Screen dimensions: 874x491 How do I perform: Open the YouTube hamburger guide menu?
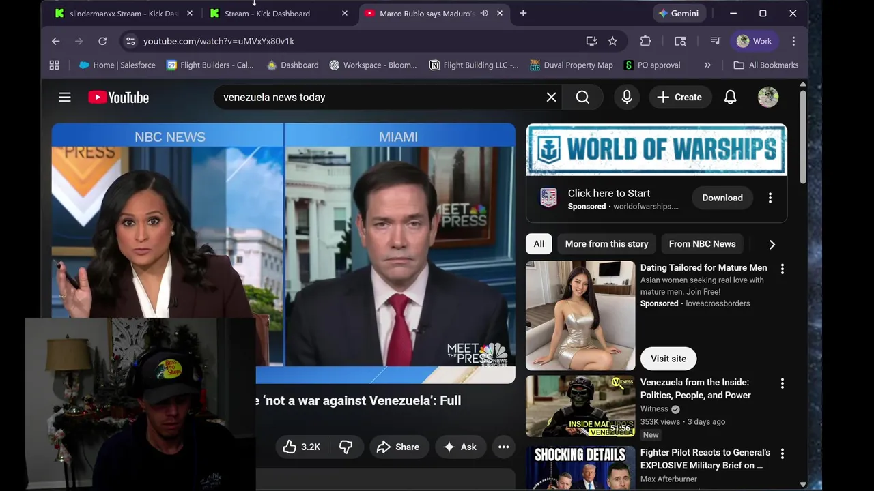coord(65,98)
